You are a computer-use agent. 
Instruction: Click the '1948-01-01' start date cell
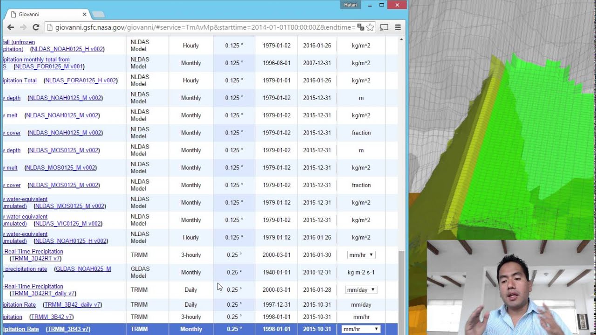[277, 272]
